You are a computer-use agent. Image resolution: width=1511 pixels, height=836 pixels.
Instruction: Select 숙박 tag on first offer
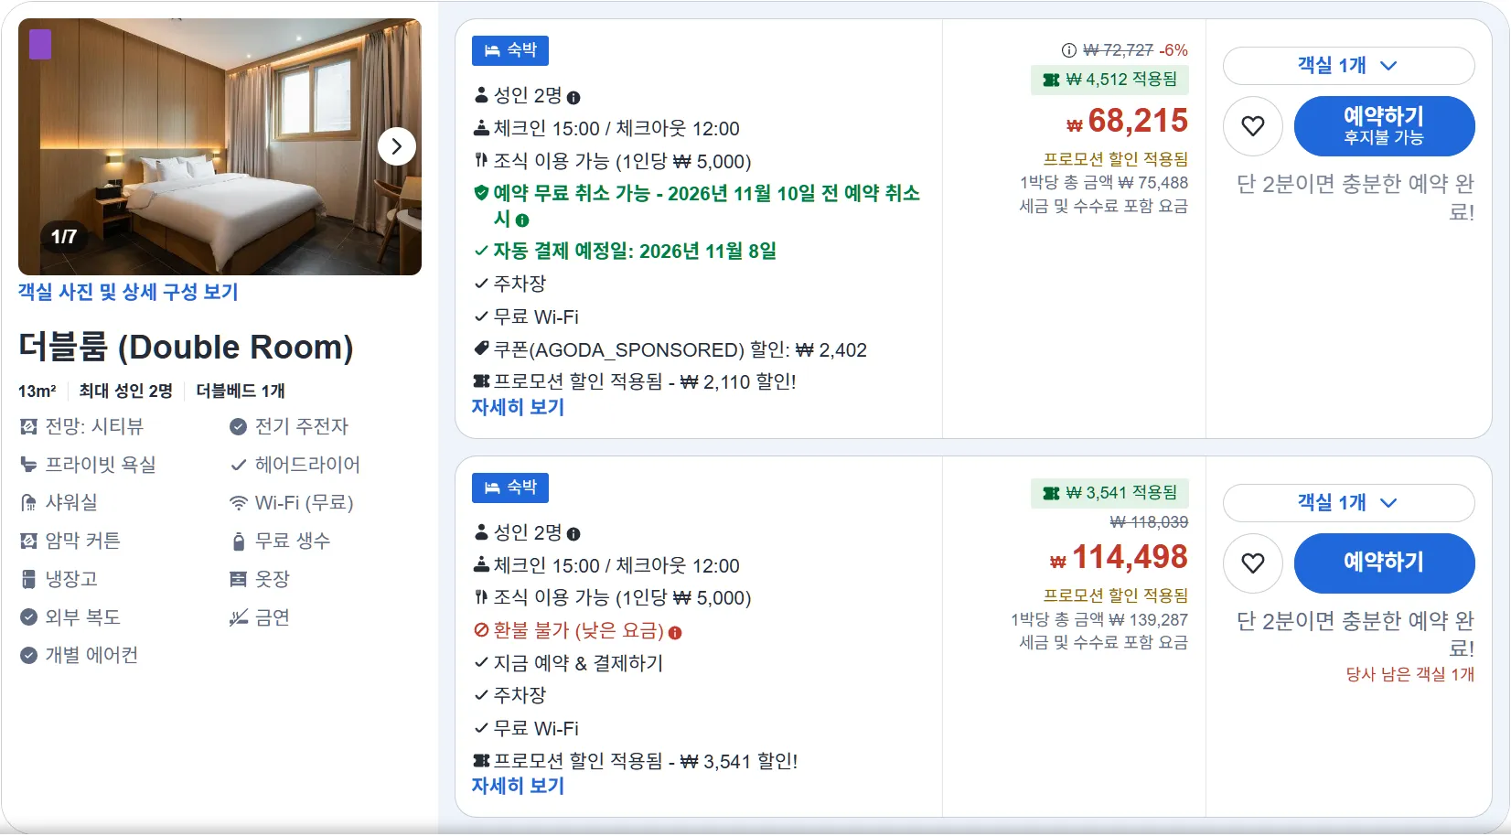pyautogui.click(x=510, y=50)
